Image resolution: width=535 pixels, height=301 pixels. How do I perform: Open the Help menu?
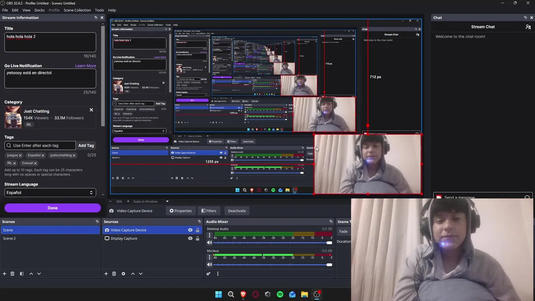click(x=112, y=10)
